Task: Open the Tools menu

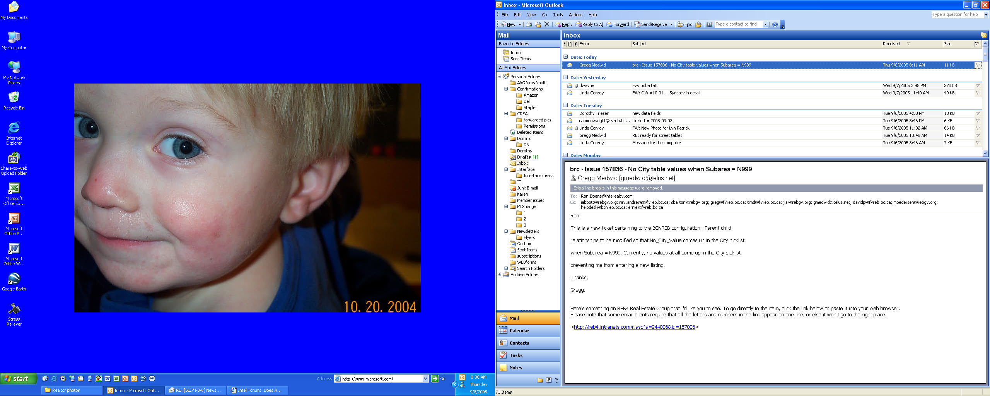Action: tap(558, 15)
